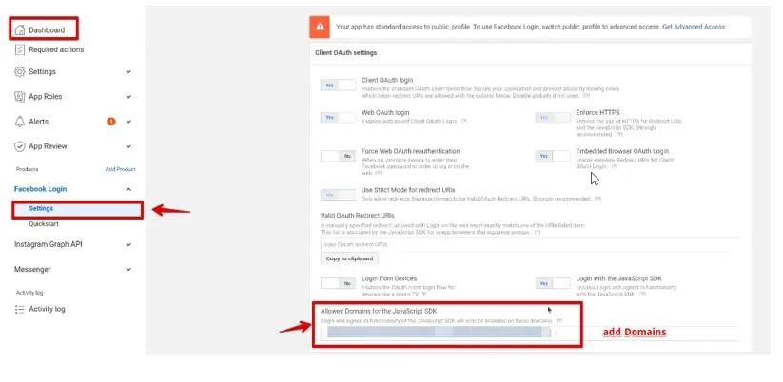The image size is (783, 382).
Task: Expand the Instagram Graph API section
Action: pos(128,244)
